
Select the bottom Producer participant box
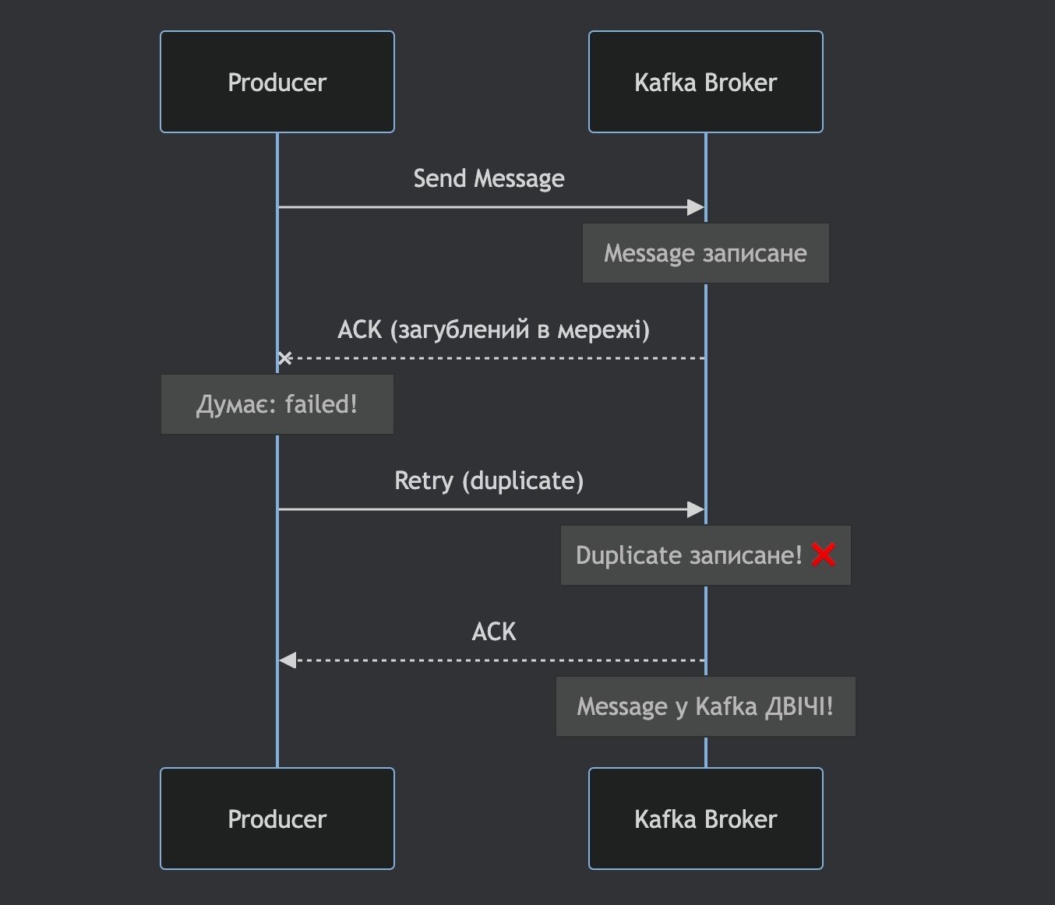pos(277,819)
